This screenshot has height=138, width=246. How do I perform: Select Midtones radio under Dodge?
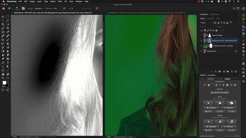pos(228,127)
